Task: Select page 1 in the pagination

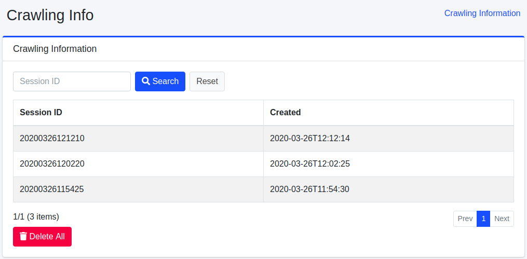Action: [483, 219]
